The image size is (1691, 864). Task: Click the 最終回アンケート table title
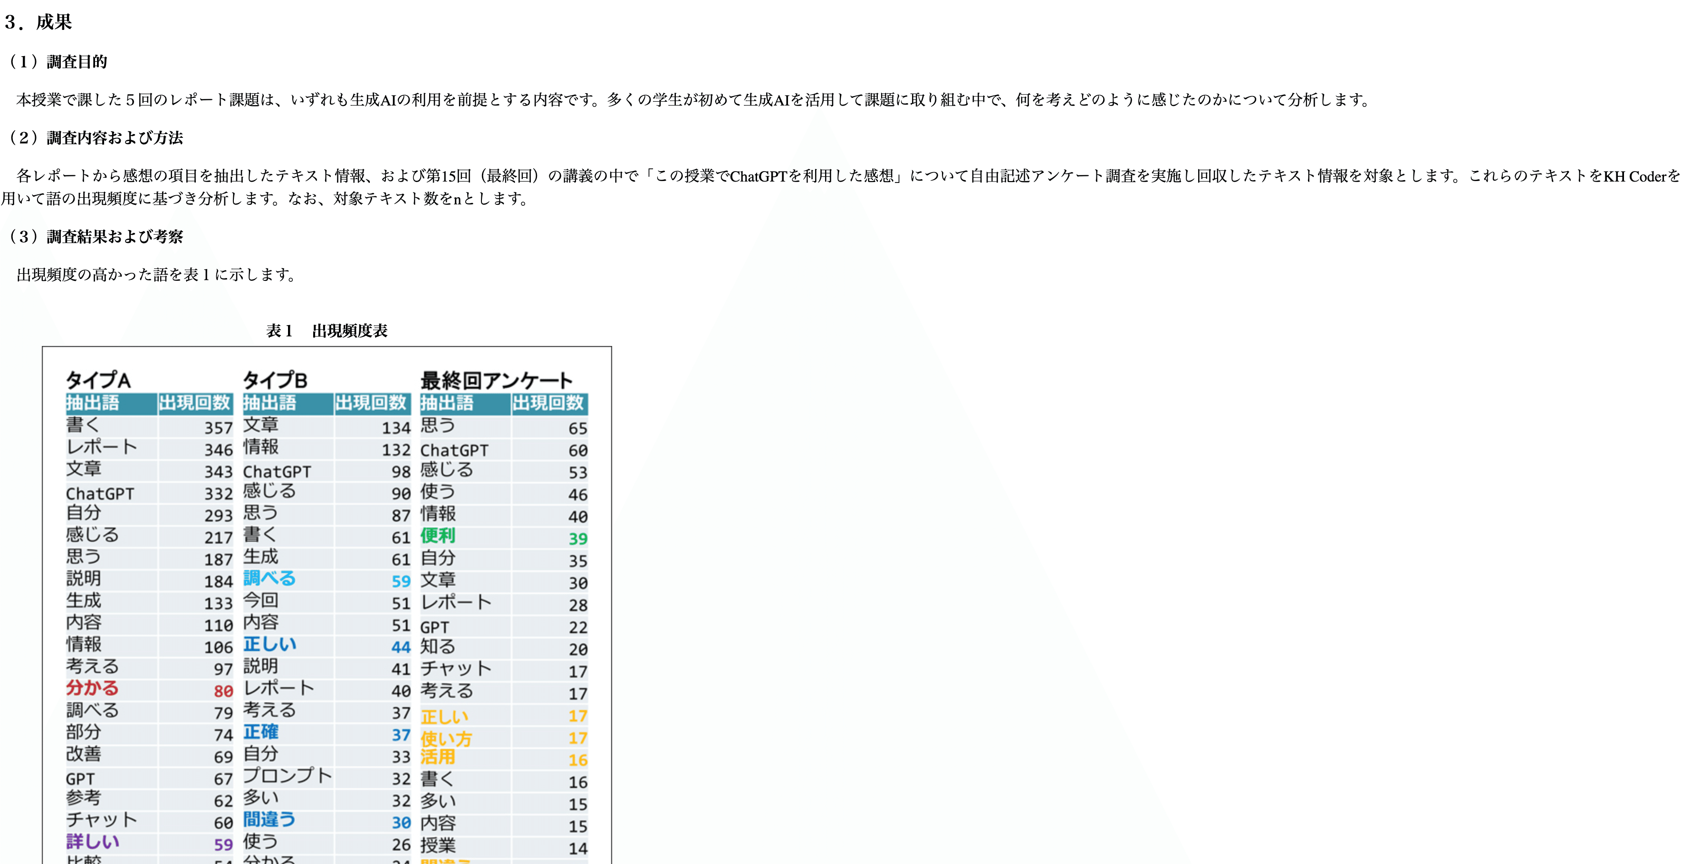click(496, 380)
